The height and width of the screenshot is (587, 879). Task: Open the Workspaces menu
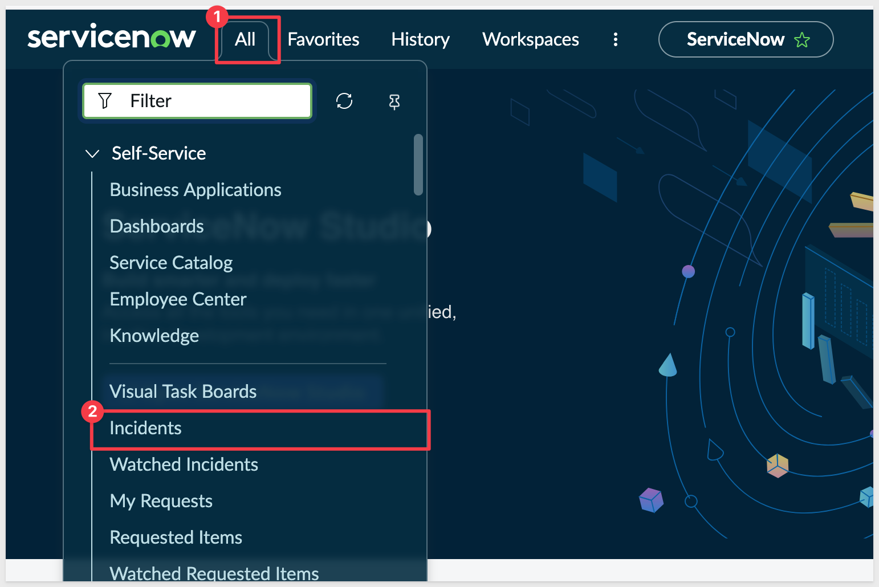point(530,39)
